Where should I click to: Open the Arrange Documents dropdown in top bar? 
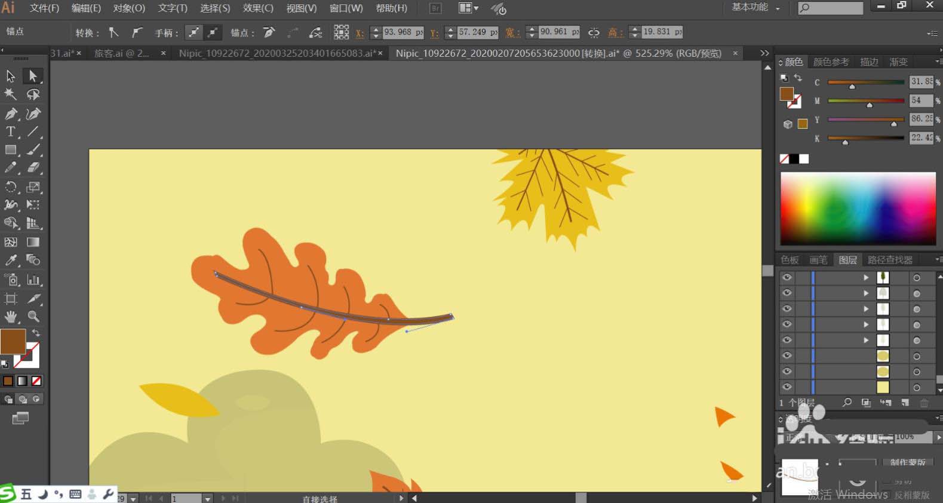[468, 8]
